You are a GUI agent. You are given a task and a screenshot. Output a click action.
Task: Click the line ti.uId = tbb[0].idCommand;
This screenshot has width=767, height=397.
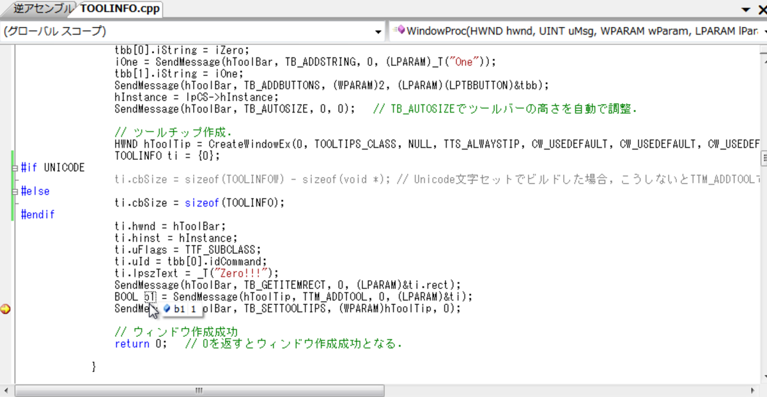190,261
